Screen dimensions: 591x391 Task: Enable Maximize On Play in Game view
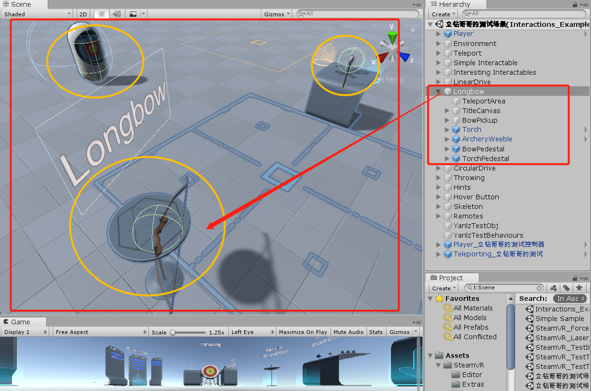(303, 332)
